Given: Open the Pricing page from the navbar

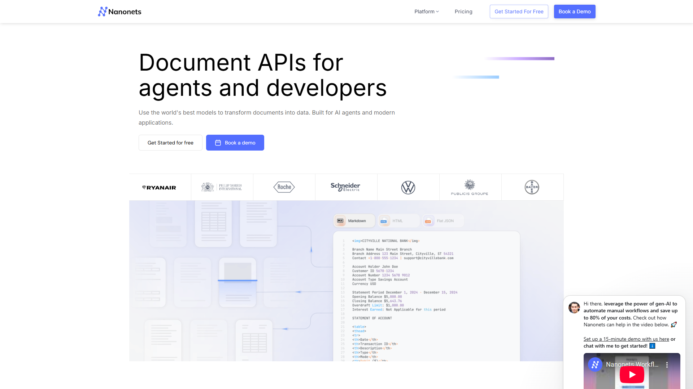Looking at the screenshot, I should click(463, 12).
